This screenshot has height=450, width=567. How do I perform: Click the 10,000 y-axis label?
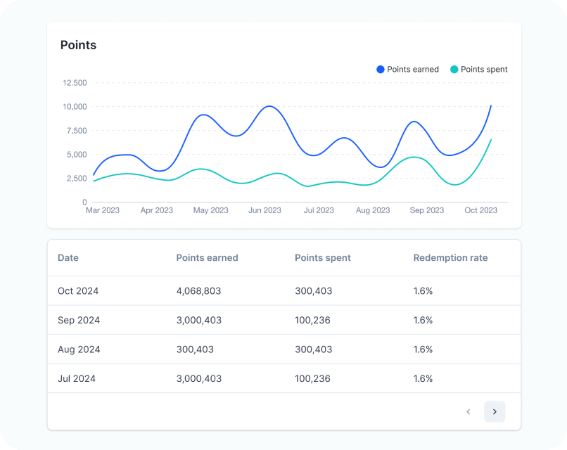(x=75, y=107)
